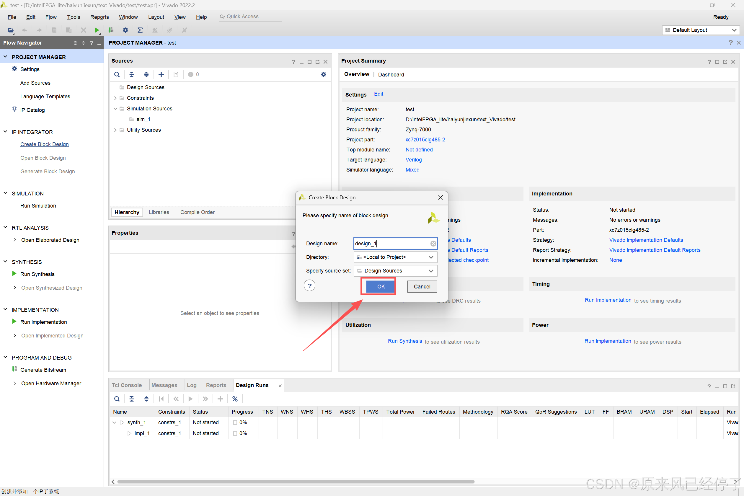The height and width of the screenshot is (496, 744).
Task: Click the sigma Reports toolbar icon
Action: tap(140, 30)
